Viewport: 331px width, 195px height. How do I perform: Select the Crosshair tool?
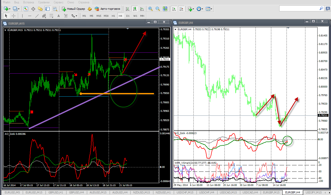[14, 16]
